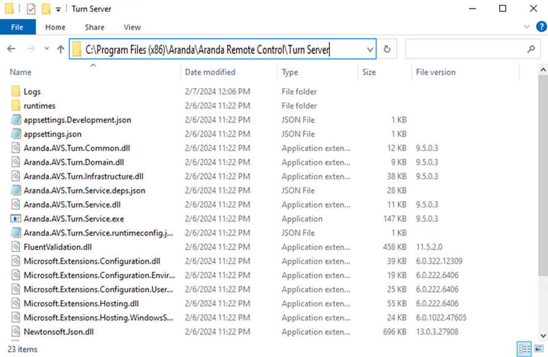Switch to the Home ribbon tab
The width and height of the screenshot is (548, 357).
click(55, 27)
